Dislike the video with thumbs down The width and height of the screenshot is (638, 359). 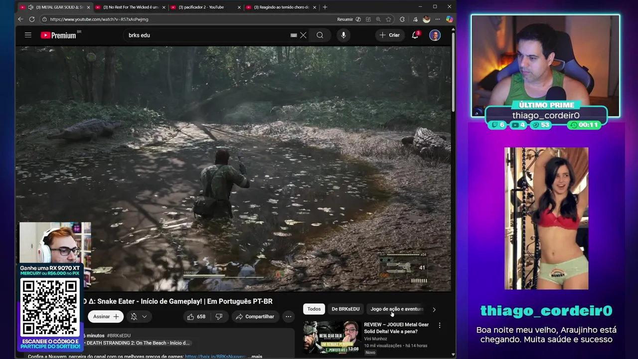tap(219, 317)
